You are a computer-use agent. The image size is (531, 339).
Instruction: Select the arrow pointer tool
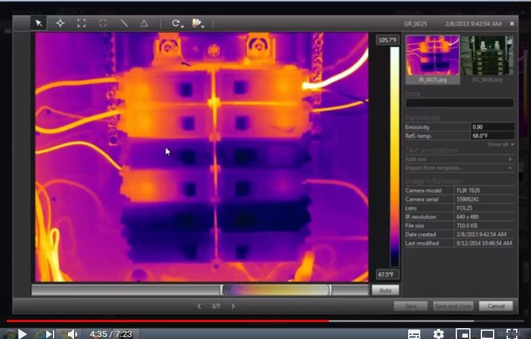(x=39, y=23)
